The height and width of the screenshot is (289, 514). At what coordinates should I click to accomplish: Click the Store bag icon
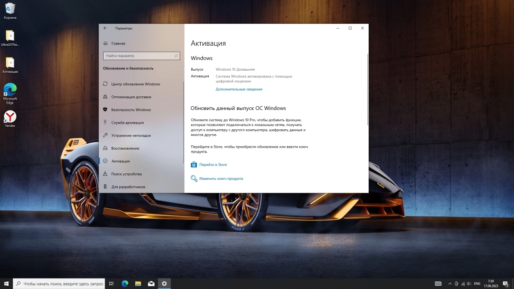(x=194, y=165)
